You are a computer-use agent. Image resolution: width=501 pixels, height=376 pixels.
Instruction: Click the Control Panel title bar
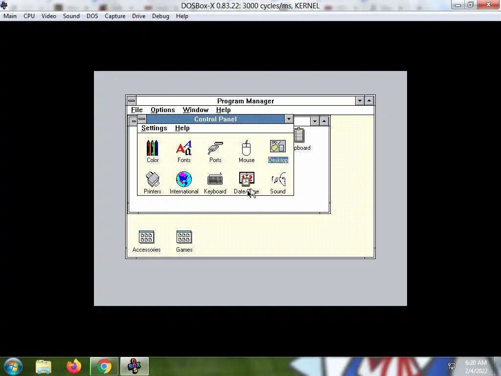click(215, 119)
